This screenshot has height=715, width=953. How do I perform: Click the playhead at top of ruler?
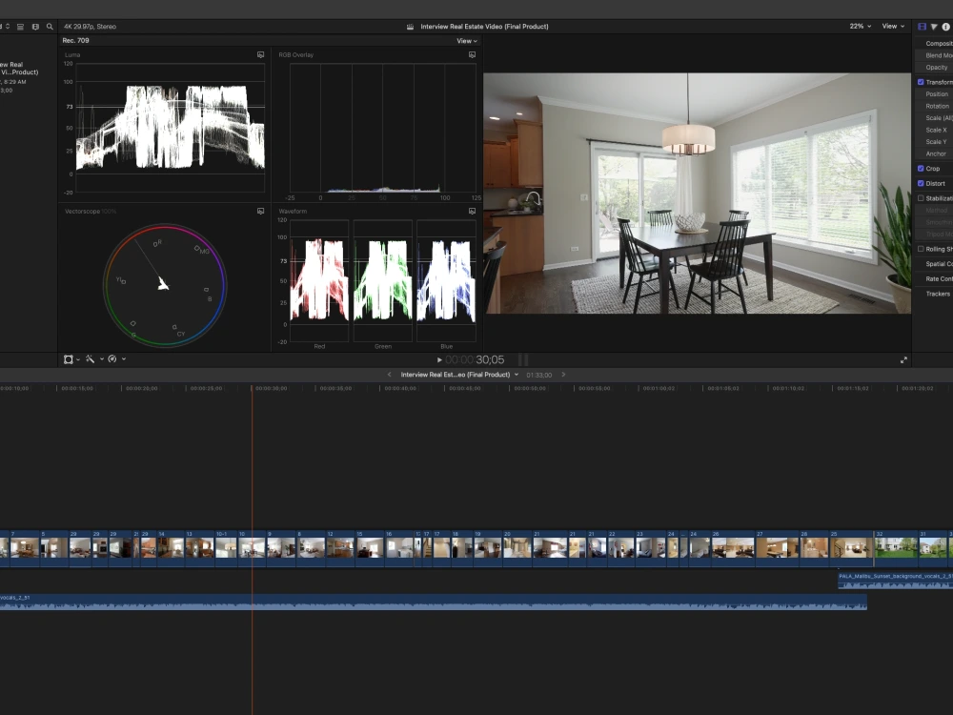pos(253,388)
